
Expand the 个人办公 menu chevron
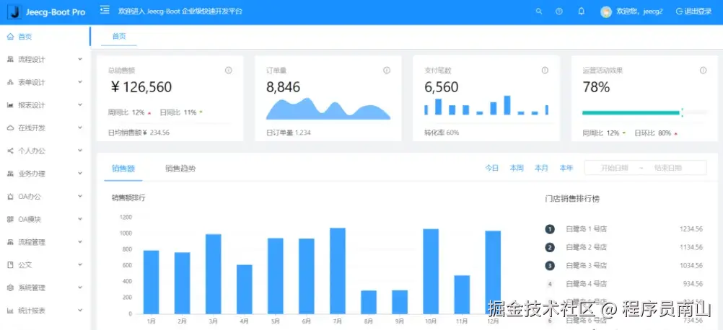point(80,151)
